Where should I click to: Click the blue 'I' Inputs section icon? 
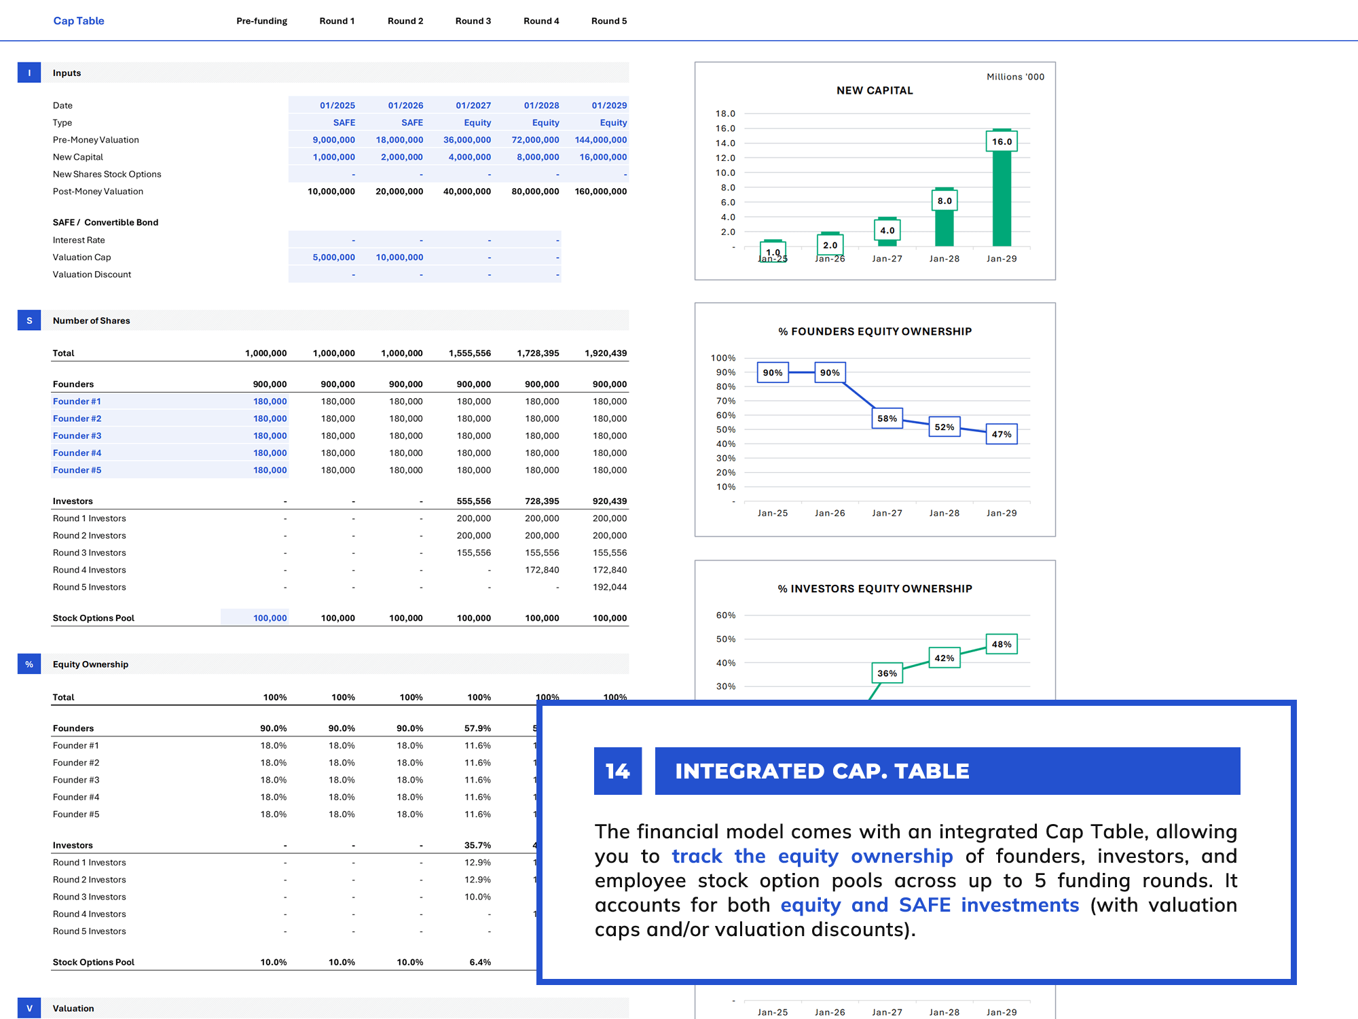point(29,73)
